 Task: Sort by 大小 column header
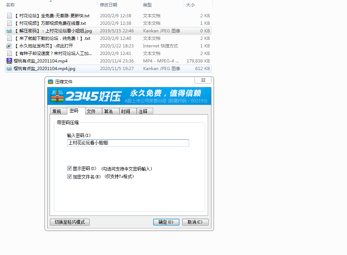click(190, 5)
